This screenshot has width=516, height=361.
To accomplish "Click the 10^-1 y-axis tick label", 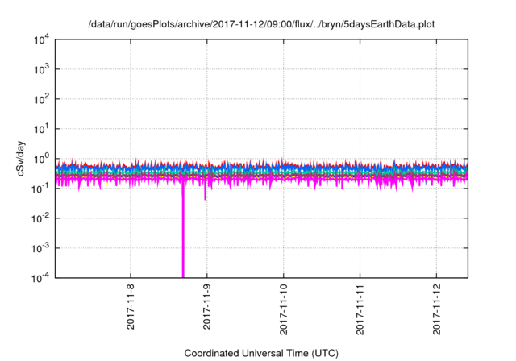I will click(40, 189).
